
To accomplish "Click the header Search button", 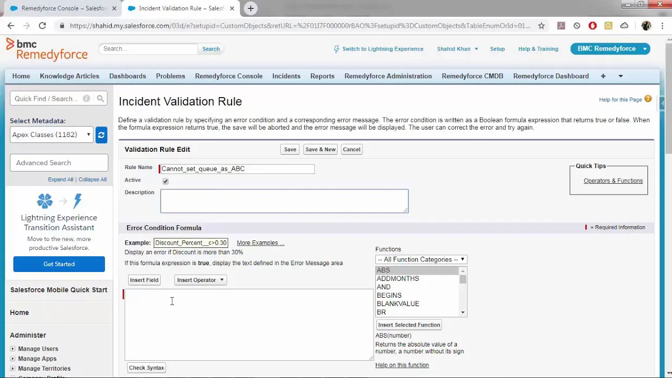I will (x=211, y=49).
